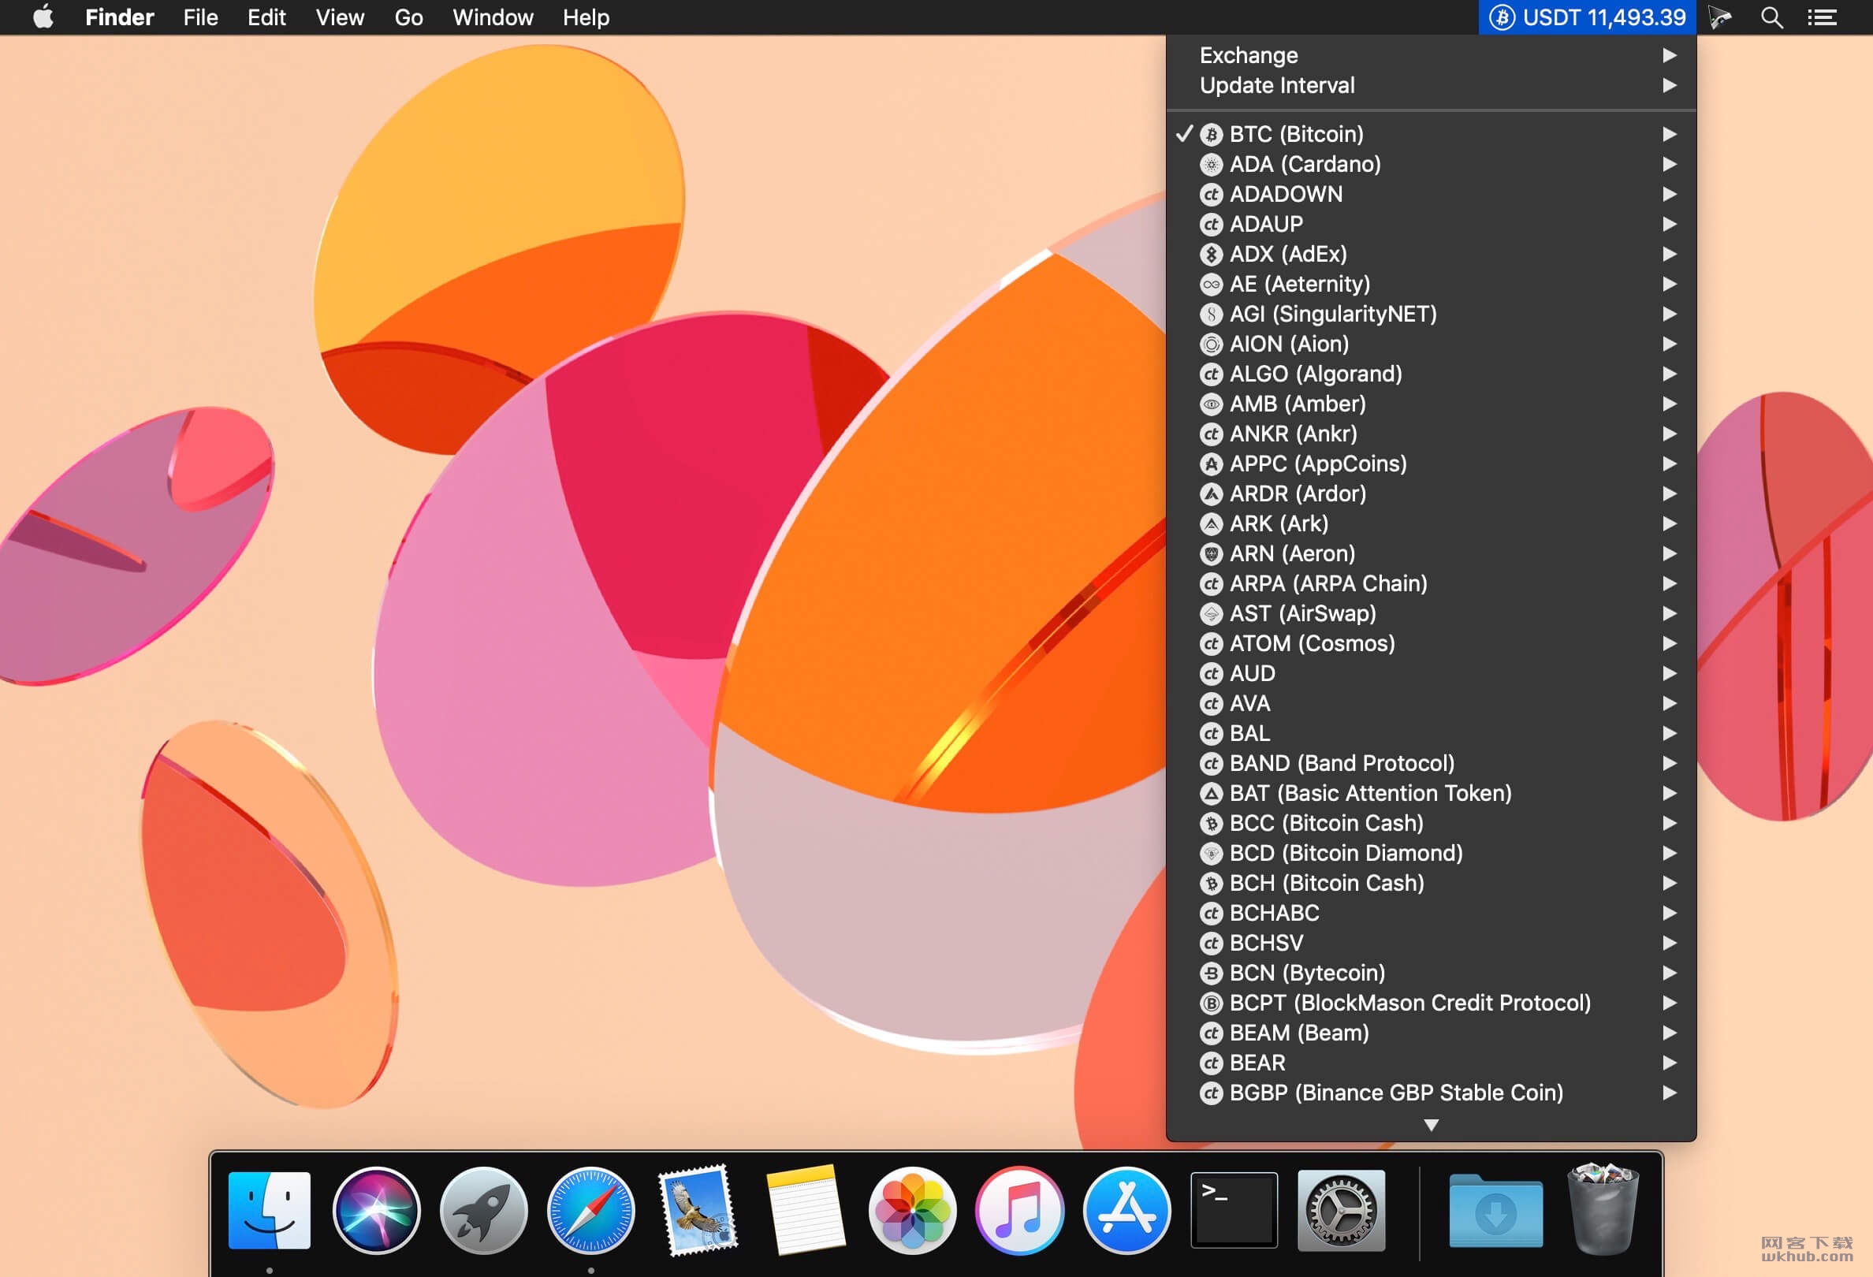Image resolution: width=1873 pixels, height=1277 pixels.
Task: Choose BCC (Bitcoin Cash) entry
Action: point(1432,824)
